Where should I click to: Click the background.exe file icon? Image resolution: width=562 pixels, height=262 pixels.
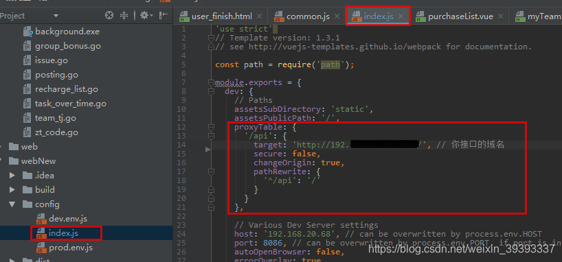coord(28,32)
